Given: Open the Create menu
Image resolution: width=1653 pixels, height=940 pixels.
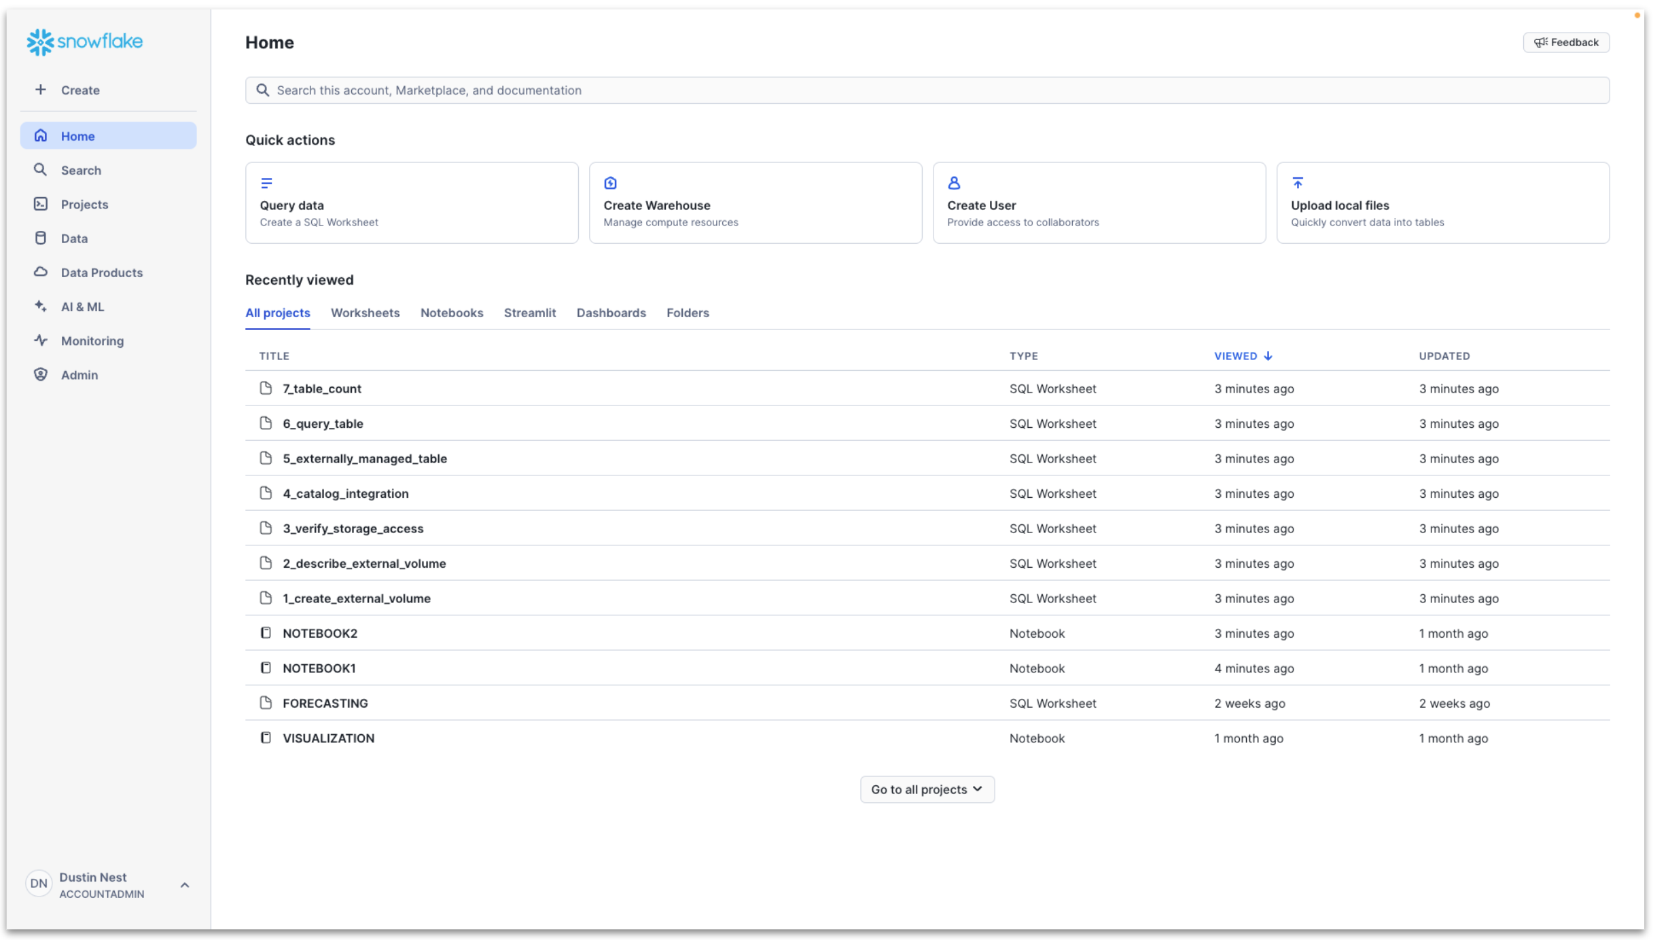Looking at the screenshot, I should click(79, 90).
